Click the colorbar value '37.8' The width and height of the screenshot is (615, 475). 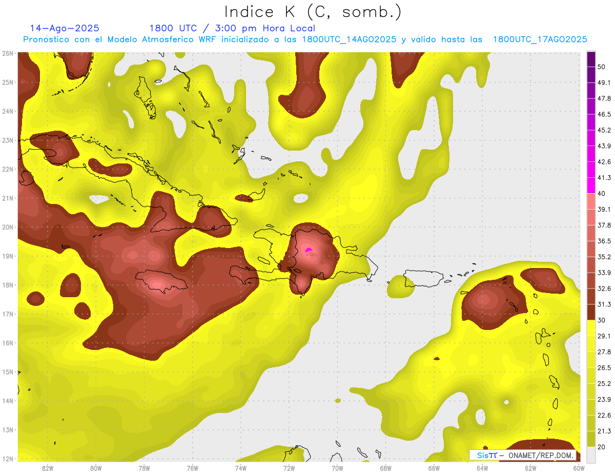604,225
